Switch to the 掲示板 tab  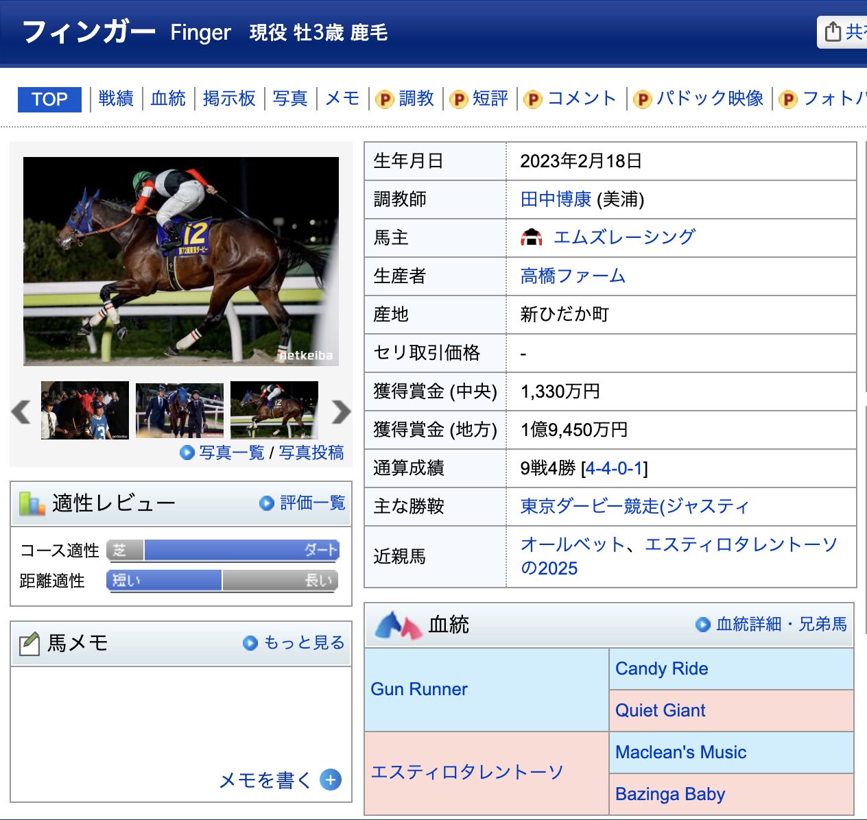229,99
